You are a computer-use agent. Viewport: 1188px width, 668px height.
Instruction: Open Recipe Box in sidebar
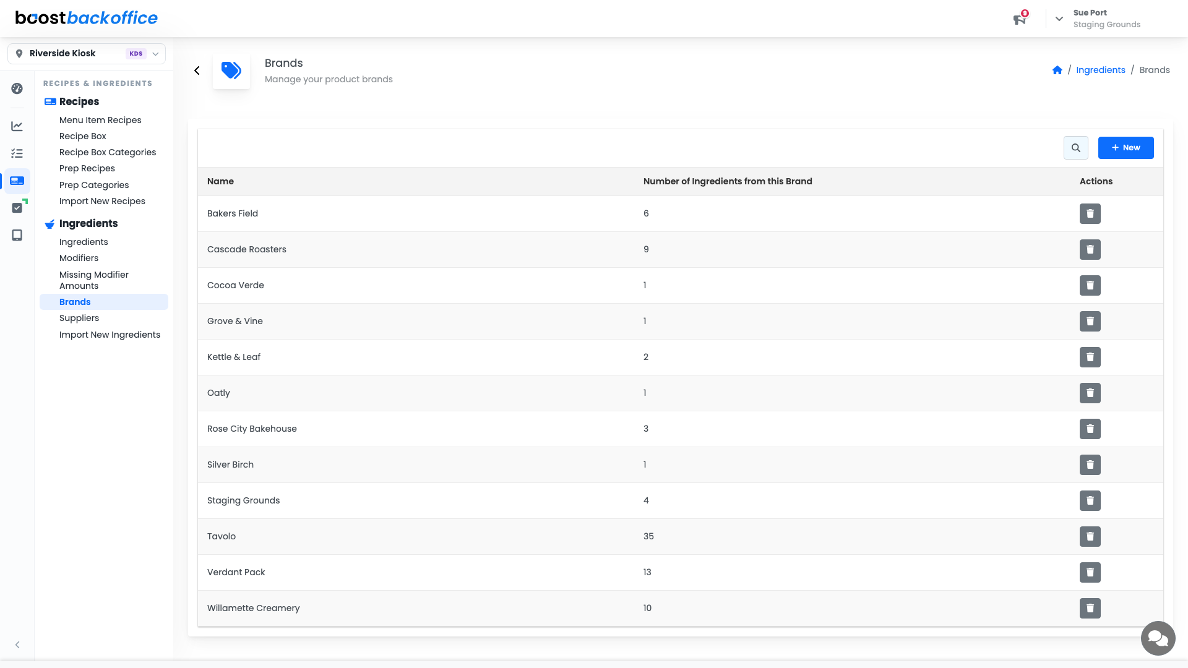(x=83, y=136)
